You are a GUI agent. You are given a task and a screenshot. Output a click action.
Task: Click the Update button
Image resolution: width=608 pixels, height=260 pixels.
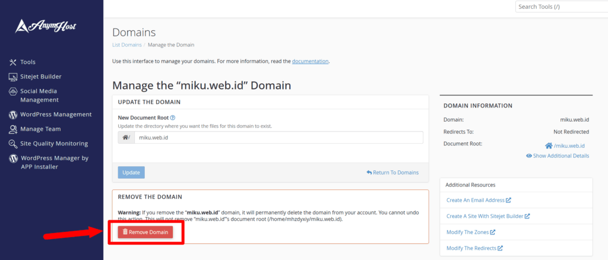pos(131,172)
